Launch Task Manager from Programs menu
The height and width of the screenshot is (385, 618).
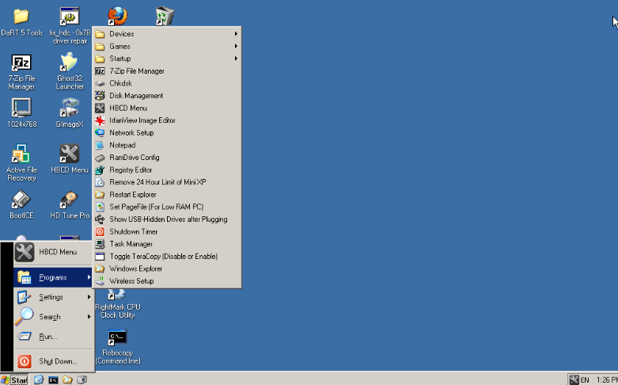point(167,244)
